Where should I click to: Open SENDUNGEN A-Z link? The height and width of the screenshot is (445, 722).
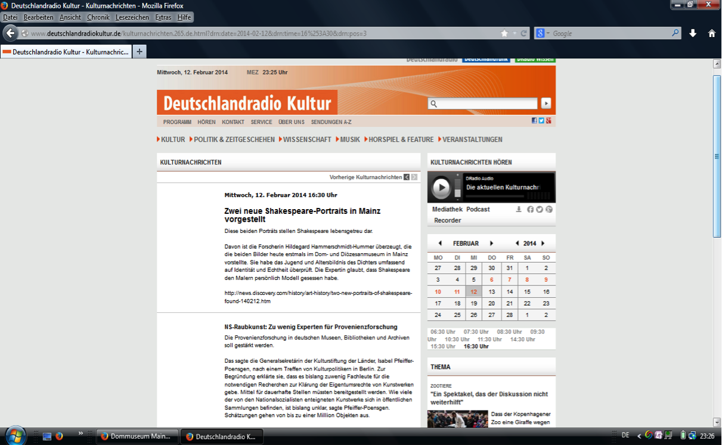pyautogui.click(x=331, y=122)
